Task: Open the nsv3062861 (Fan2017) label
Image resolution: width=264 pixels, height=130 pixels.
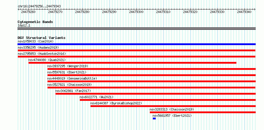Action: click(73, 91)
